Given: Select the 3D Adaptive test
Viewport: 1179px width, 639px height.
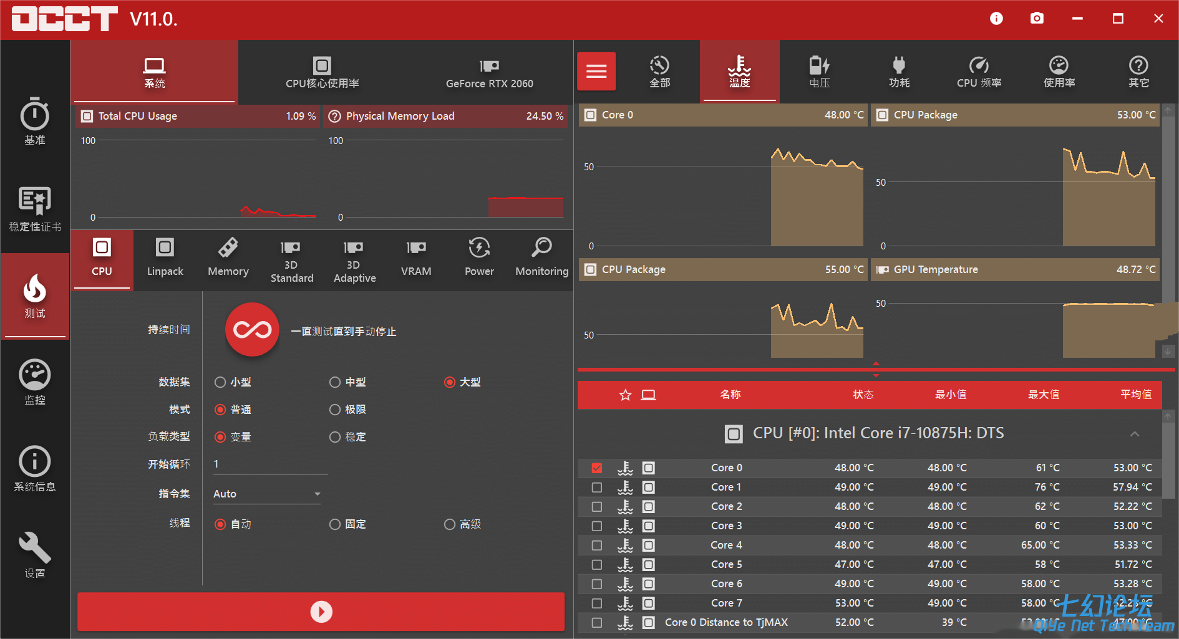Looking at the screenshot, I should 354,262.
